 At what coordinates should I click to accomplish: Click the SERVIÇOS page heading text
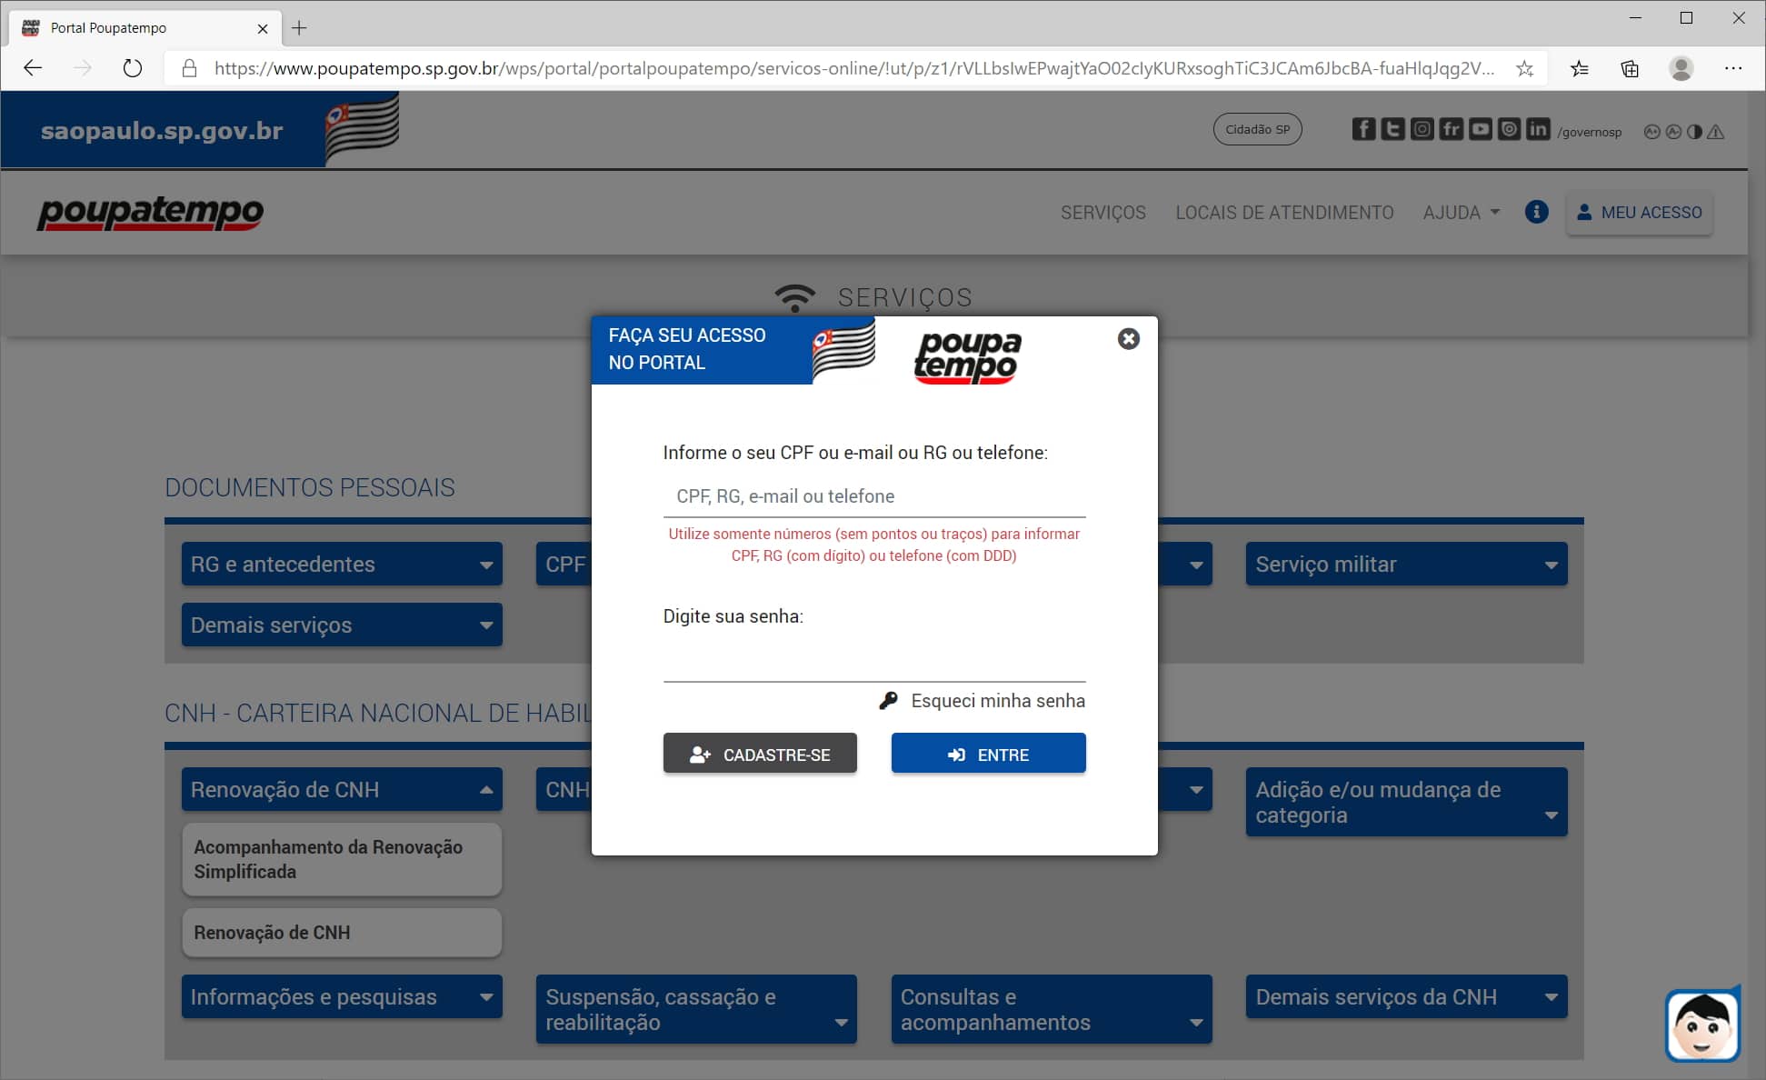(x=904, y=297)
